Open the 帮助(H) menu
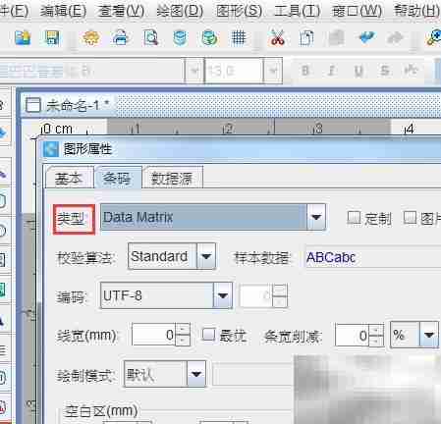Viewport: 441px width, 424px height. click(416, 11)
